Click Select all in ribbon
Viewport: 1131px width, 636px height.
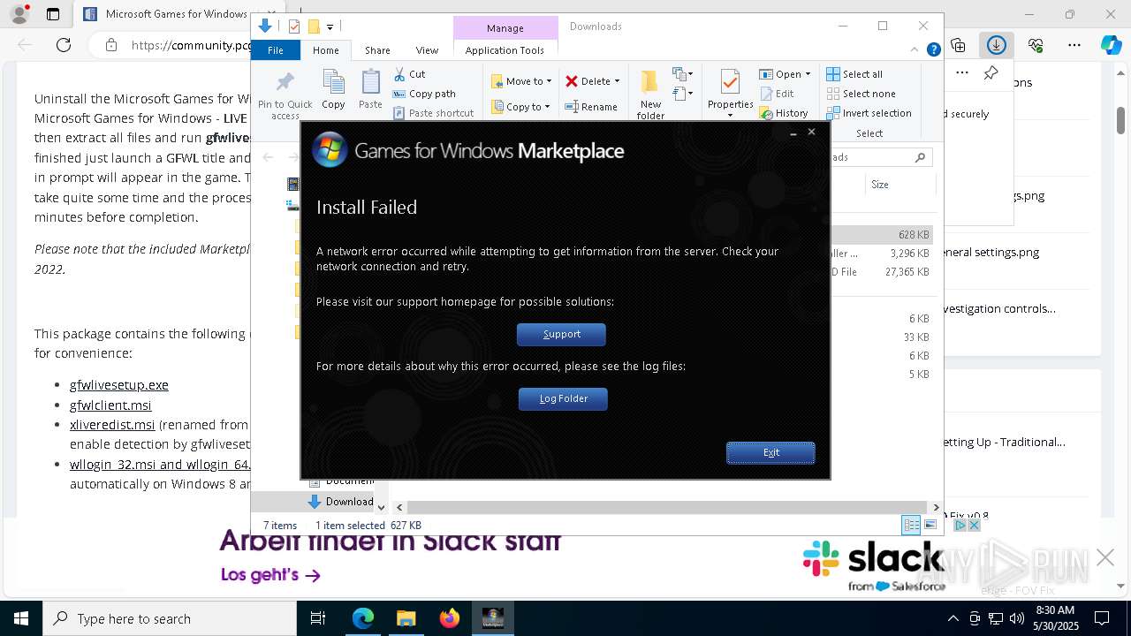pyautogui.click(x=854, y=74)
